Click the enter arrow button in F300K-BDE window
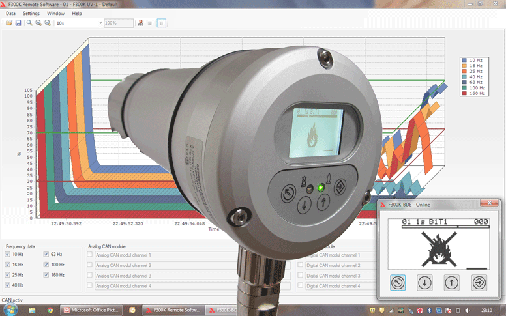506x316 pixels. (x=479, y=283)
